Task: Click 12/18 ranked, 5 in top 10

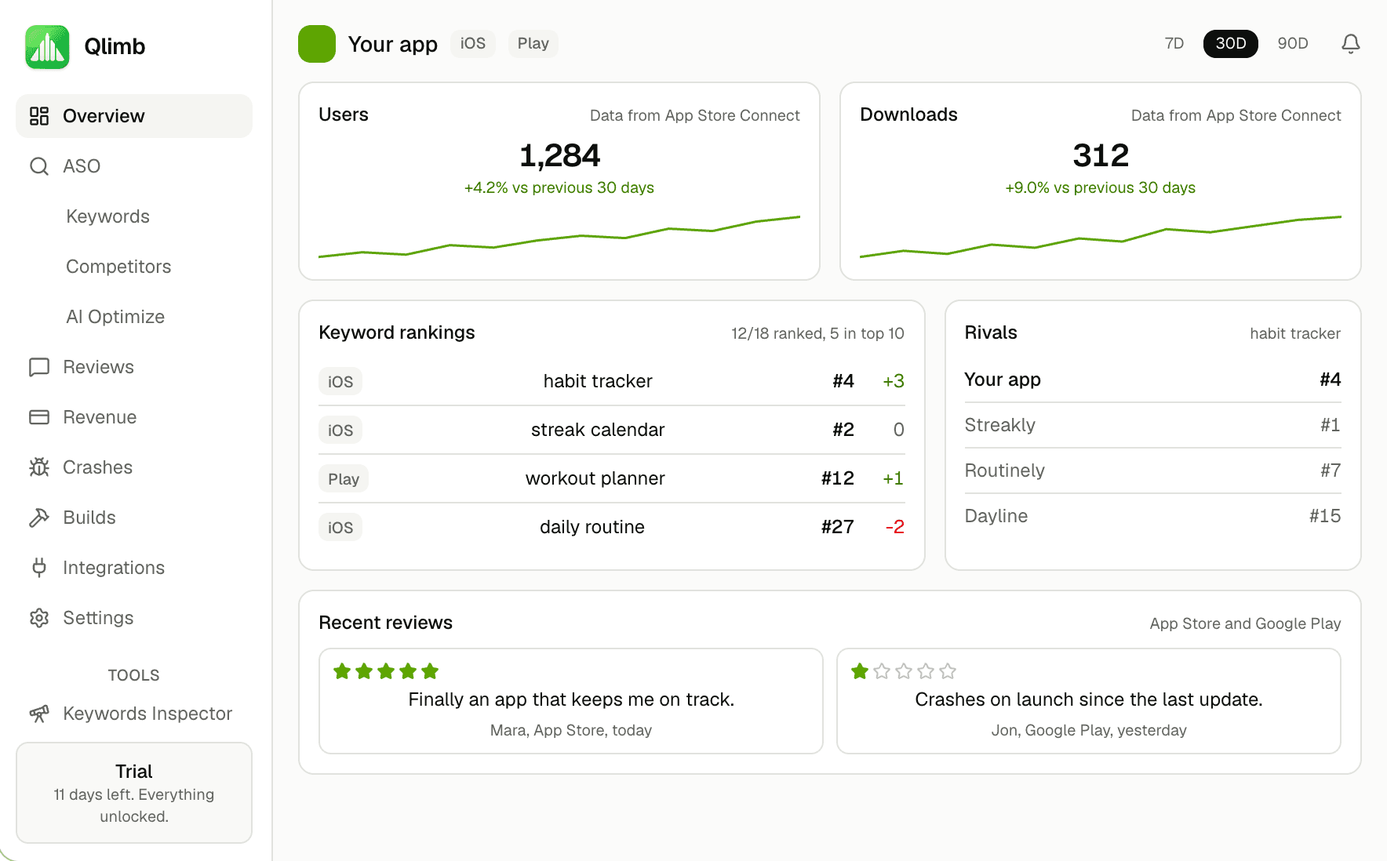Action: click(817, 333)
